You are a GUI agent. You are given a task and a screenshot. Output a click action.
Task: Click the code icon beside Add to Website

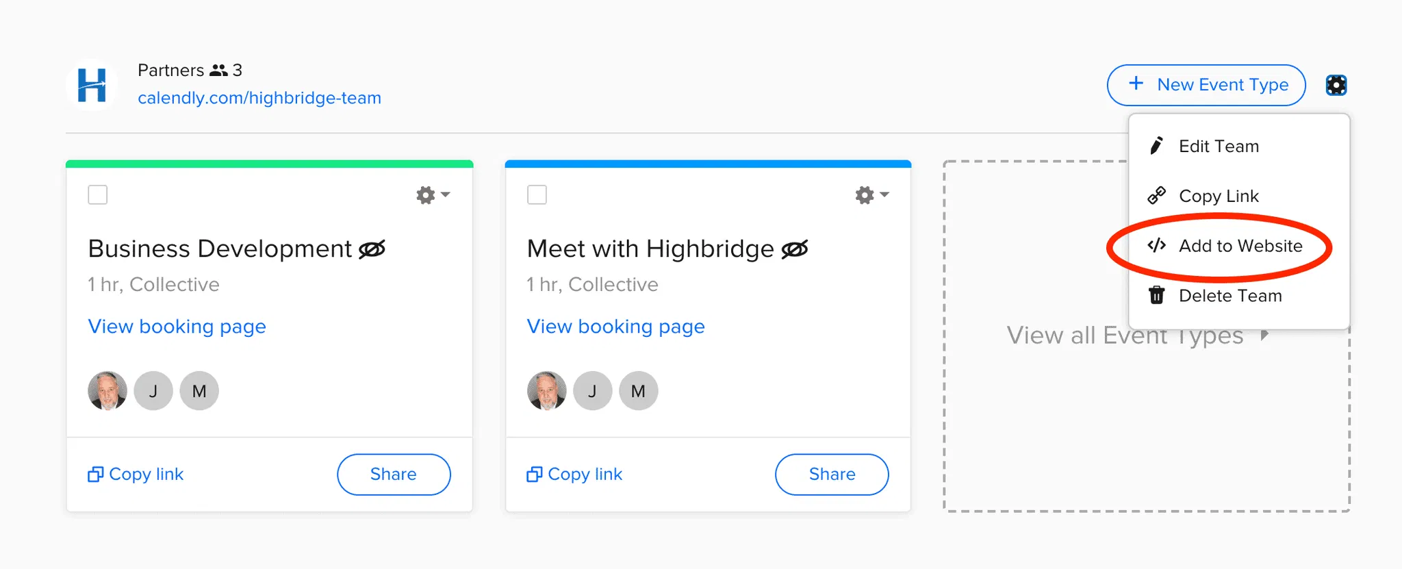pos(1157,245)
